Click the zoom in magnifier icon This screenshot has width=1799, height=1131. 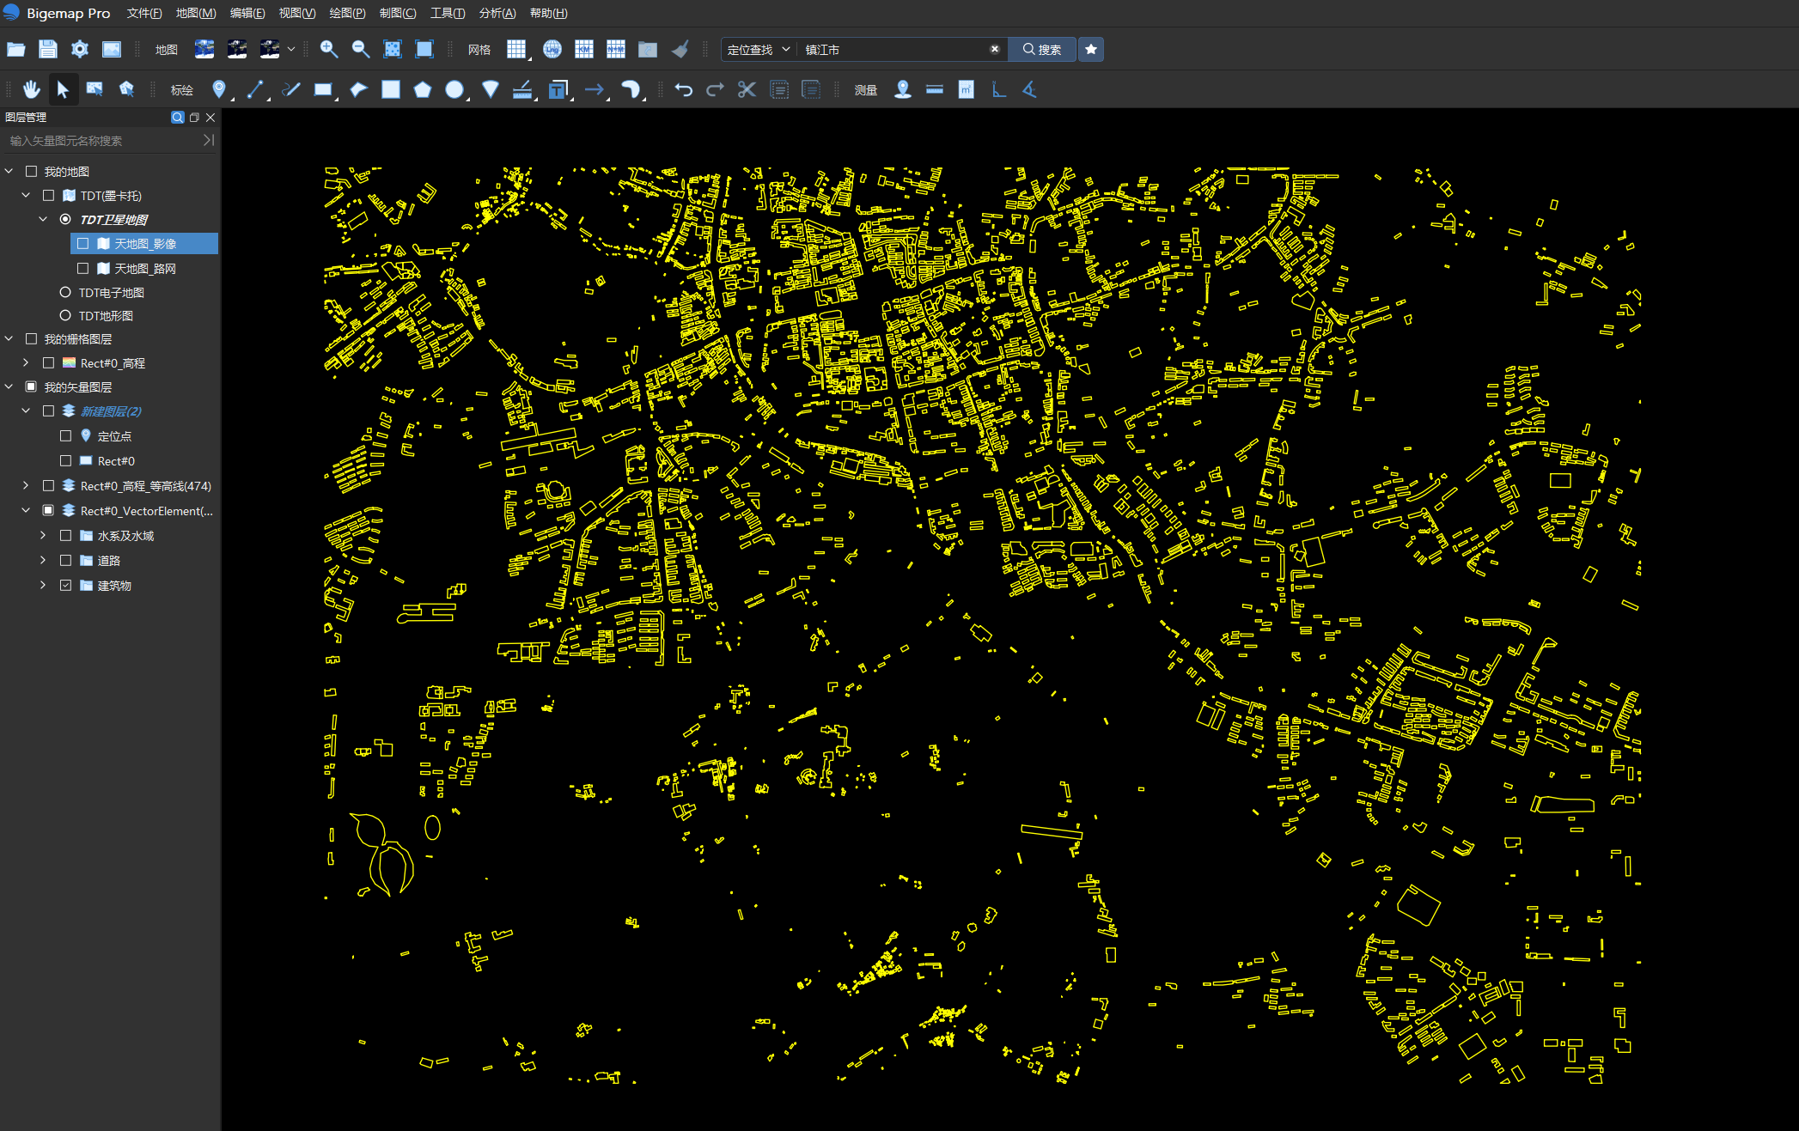(x=328, y=49)
